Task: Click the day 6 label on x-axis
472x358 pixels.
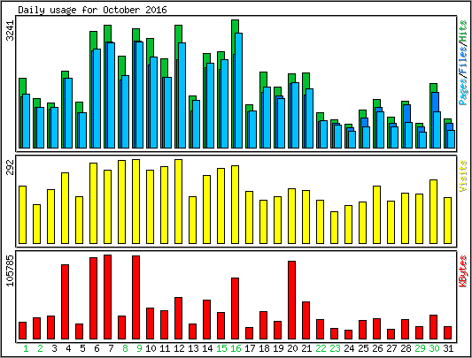Action: coord(97,348)
